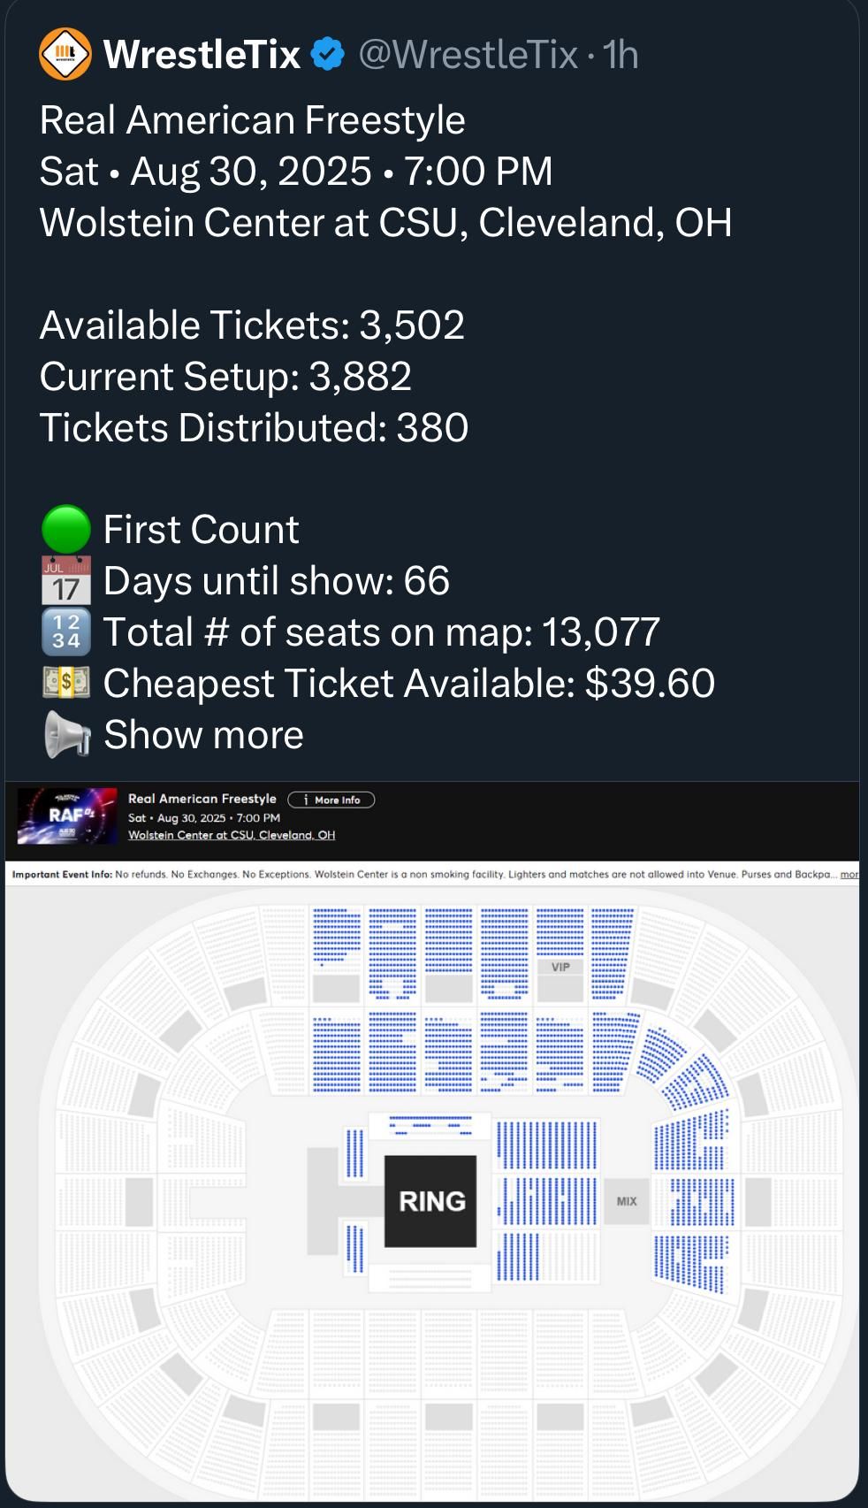The height and width of the screenshot is (1508, 868).
Task: Click the WrestleTix profile avatar
Action: click(x=65, y=54)
